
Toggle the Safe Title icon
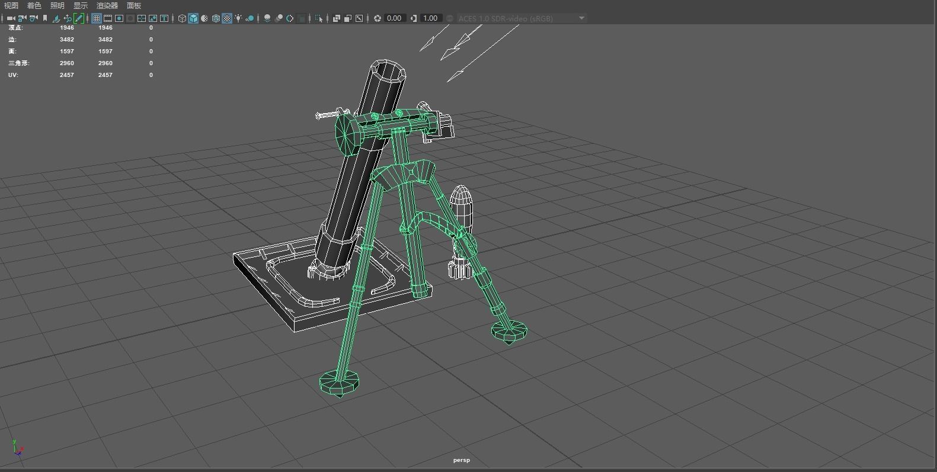(164, 18)
